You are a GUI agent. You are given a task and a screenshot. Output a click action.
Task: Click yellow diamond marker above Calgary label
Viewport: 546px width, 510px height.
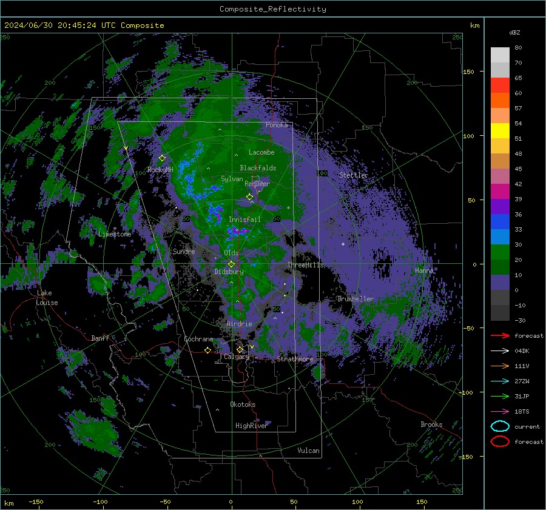tap(240, 349)
